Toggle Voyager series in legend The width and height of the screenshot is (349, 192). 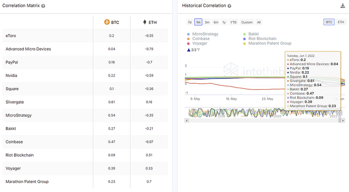197,43
